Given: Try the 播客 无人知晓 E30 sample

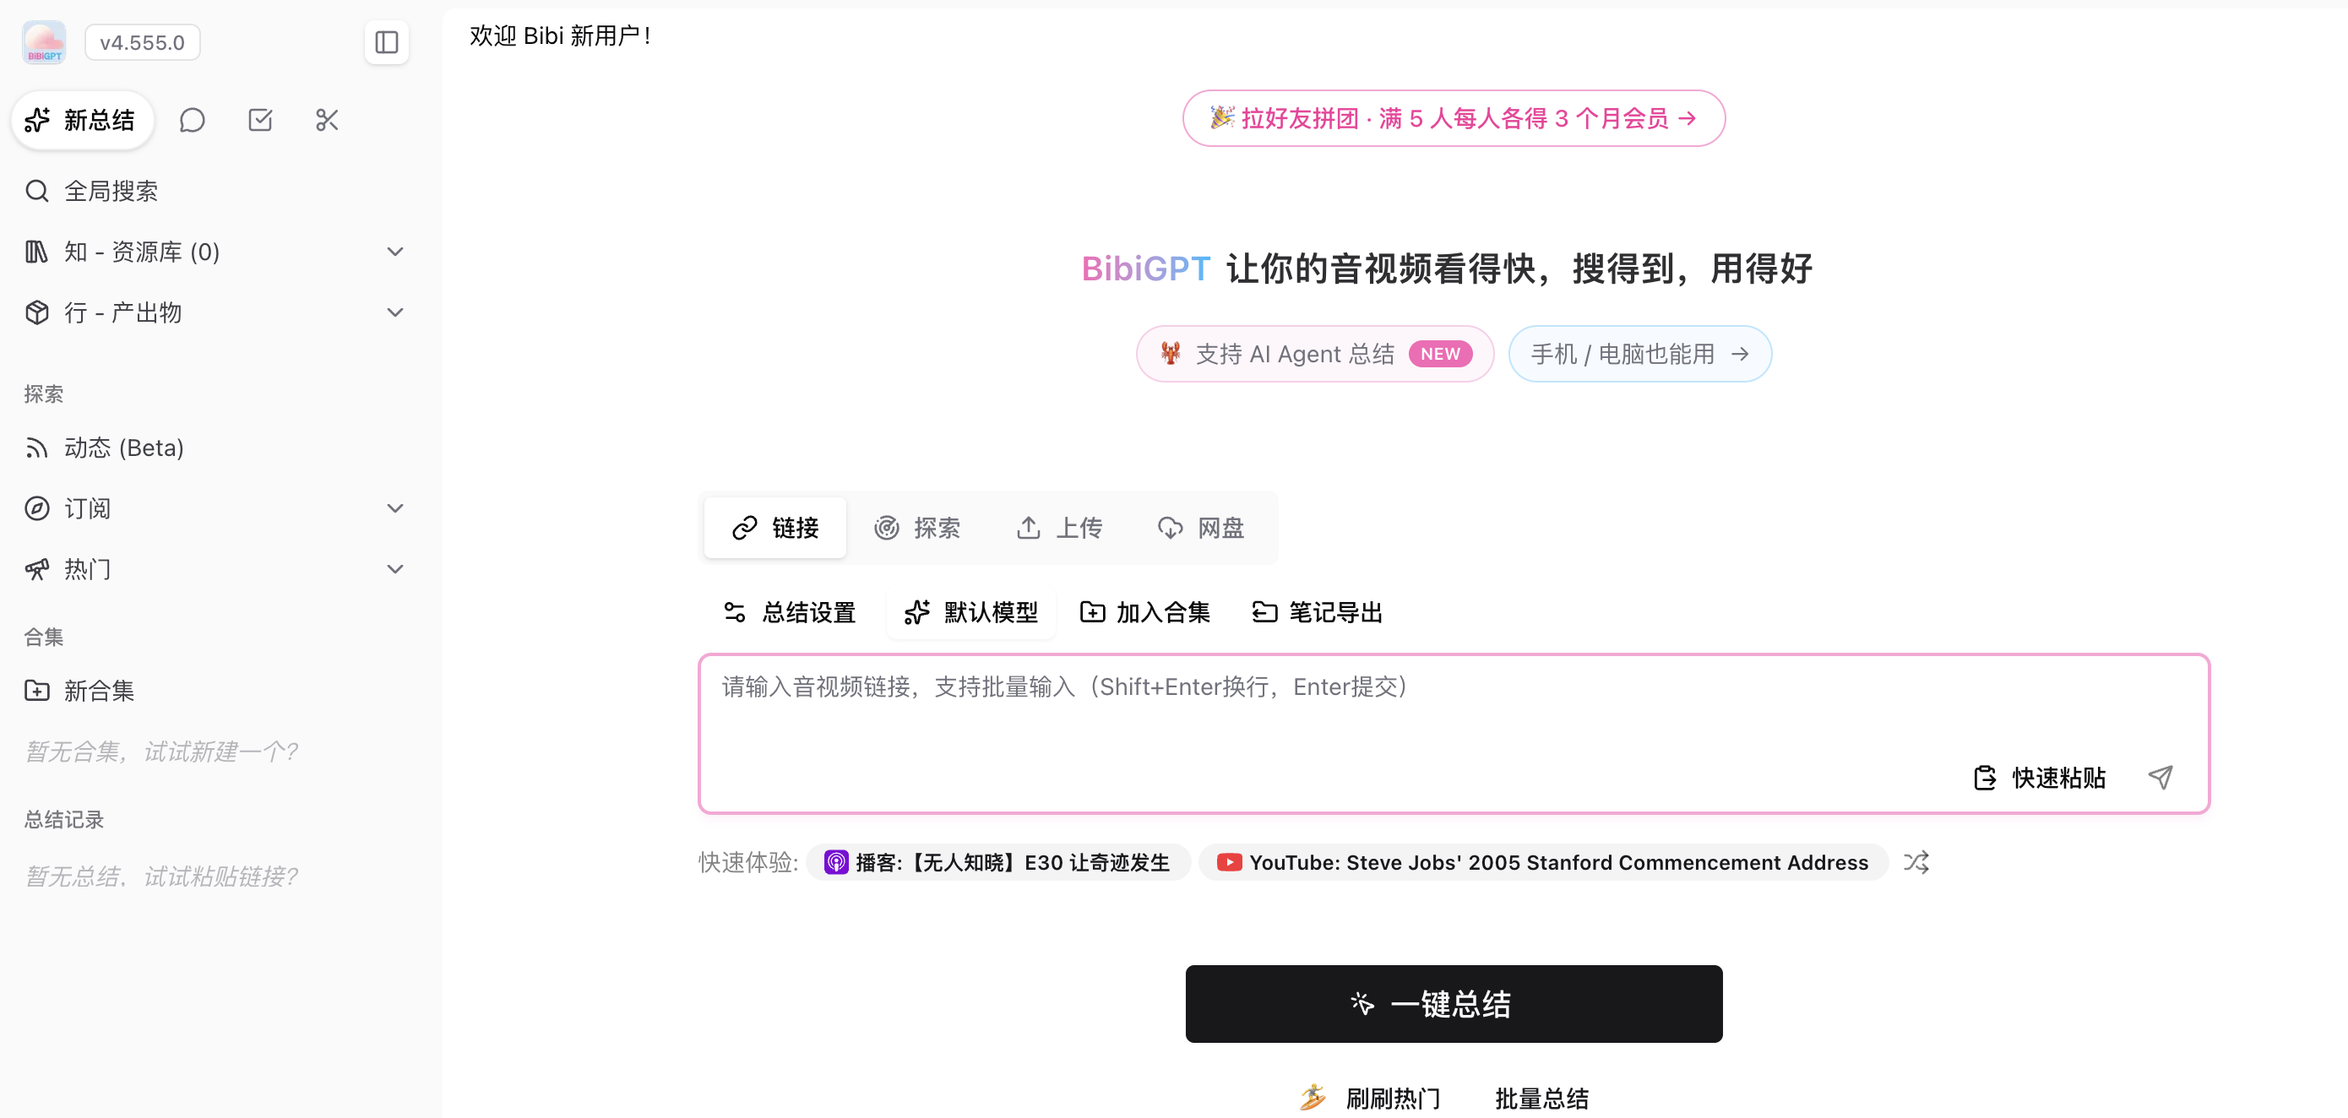Looking at the screenshot, I should [998, 862].
